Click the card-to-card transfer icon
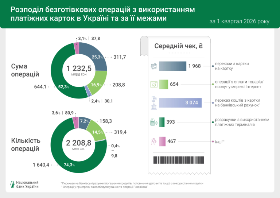Image resolution: width=280 pixels, height=198 pixels. point(154,66)
